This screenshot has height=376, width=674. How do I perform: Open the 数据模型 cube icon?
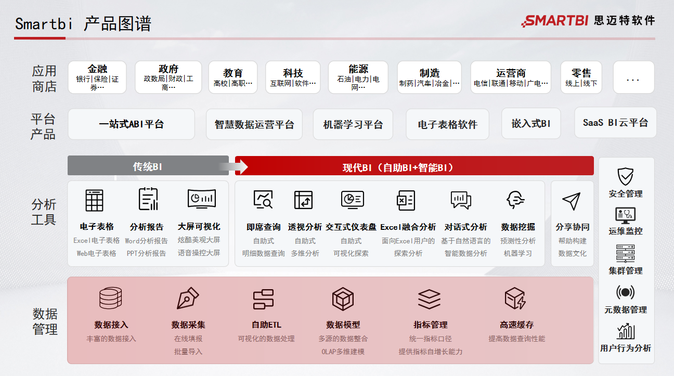pyautogui.click(x=343, y=299)
